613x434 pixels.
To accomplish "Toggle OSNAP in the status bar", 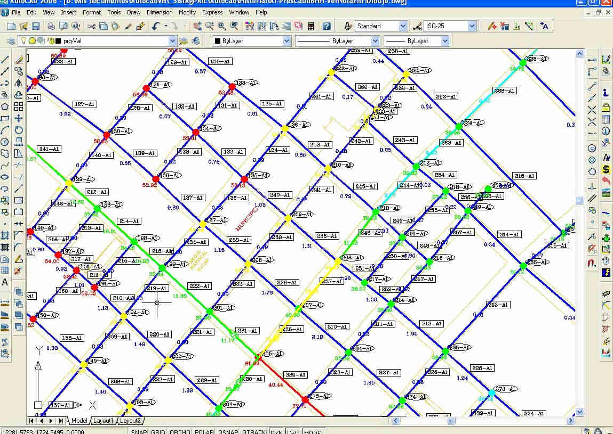I will coord(228,432).
